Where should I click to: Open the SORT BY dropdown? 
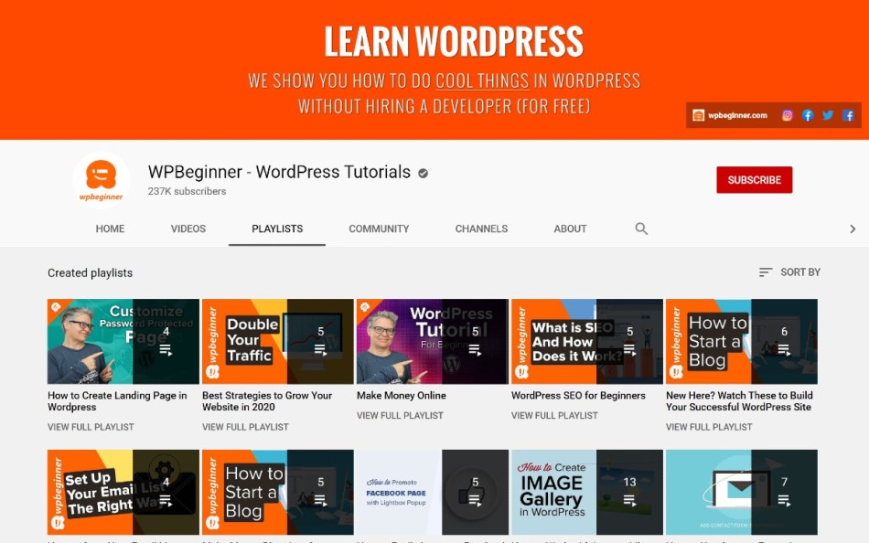[789, 272]
